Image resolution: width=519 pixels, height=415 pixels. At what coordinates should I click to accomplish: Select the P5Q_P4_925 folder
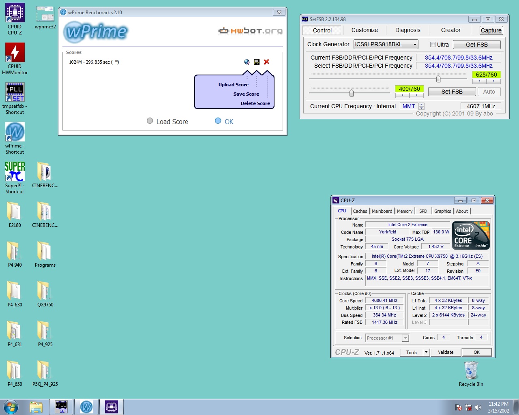point(45,374)
